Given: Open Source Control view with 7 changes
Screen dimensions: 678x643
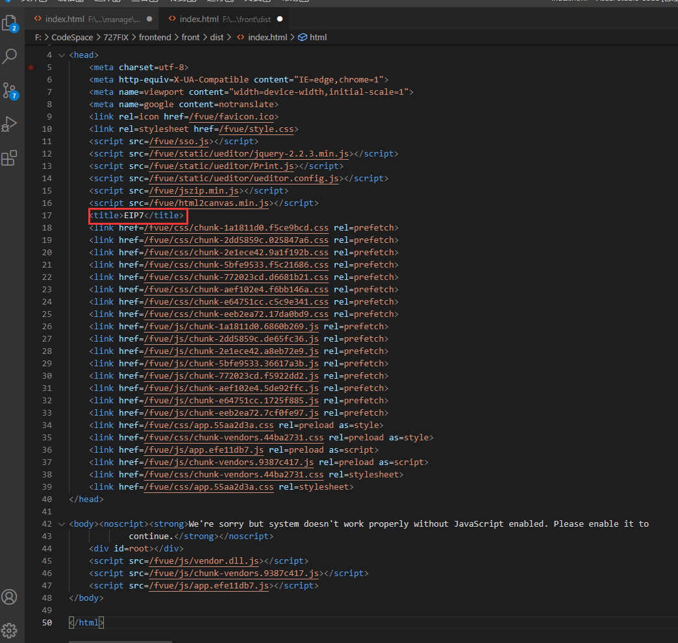Looking at the screenshot, I should pos(10,90).
